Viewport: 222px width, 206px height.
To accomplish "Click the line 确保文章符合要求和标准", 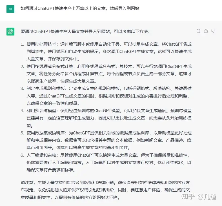I will click(x=51, y=170).
